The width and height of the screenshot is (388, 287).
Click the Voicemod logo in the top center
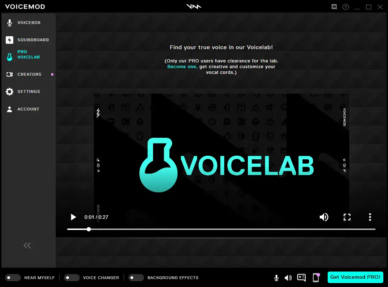click(x=194, y=6)
